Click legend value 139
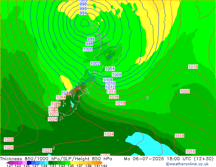This screenshot has height=167, width=216. coord(88,166)
